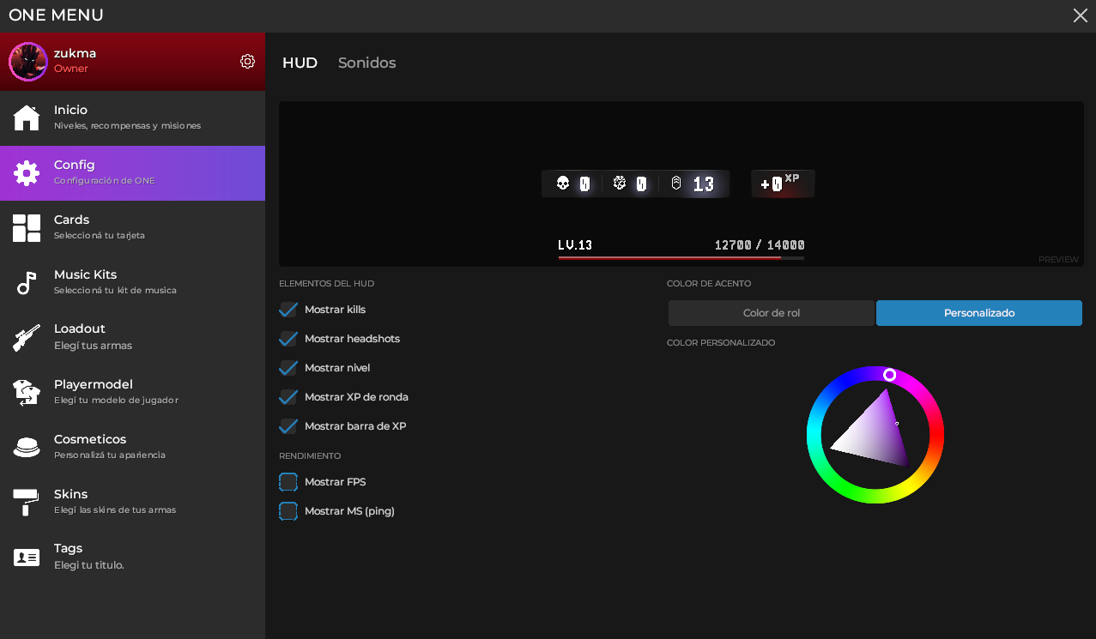Choose the Color de rol button
Image resolution: width=1096 pixels, height=639 pixels.
click(x=771, y=313)
